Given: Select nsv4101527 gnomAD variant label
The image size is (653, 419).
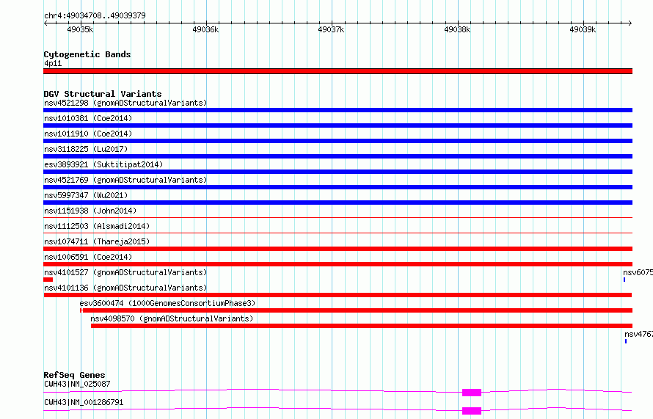Looking at the screenshot, I should point(125,272).
